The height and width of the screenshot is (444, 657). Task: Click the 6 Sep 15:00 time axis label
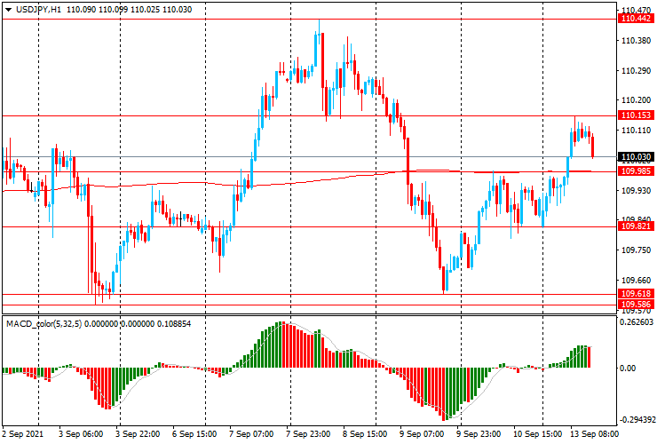point(194,433)
